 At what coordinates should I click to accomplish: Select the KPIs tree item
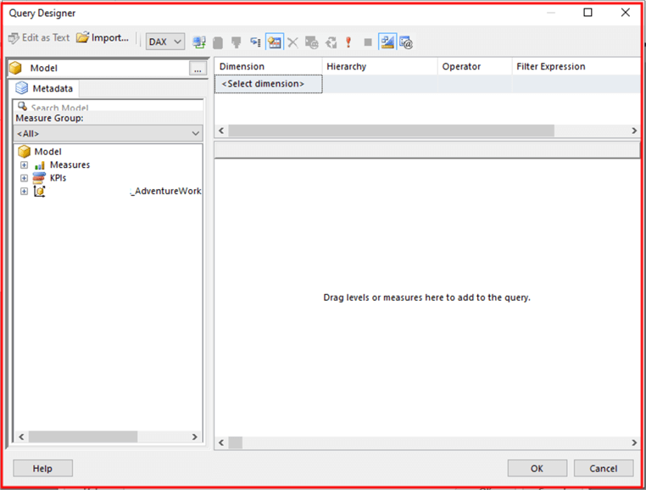coord(58,178)
